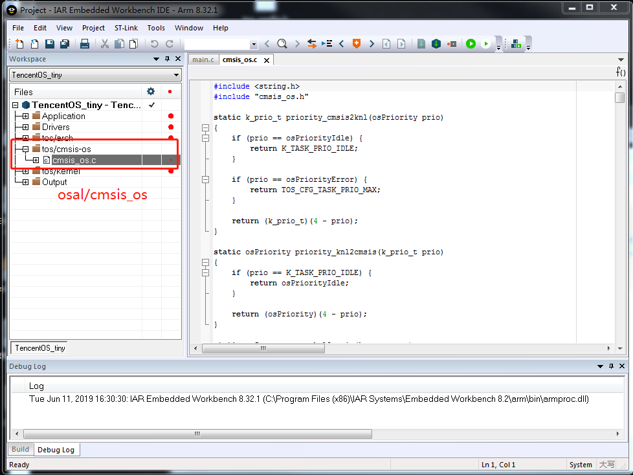Start Download and Debug with green play icon
This screenshot has width=633, height=475.
click(471, 44)
